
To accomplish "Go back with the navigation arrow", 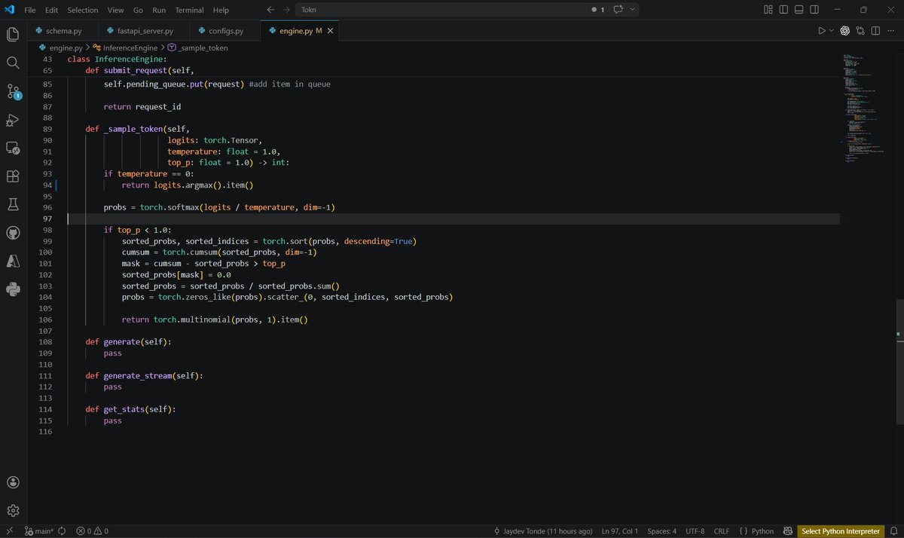I will pos(270,10).
